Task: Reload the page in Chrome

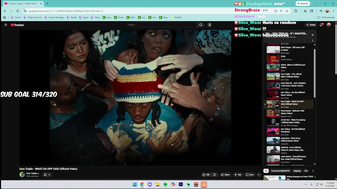Action: coord(17,11)
